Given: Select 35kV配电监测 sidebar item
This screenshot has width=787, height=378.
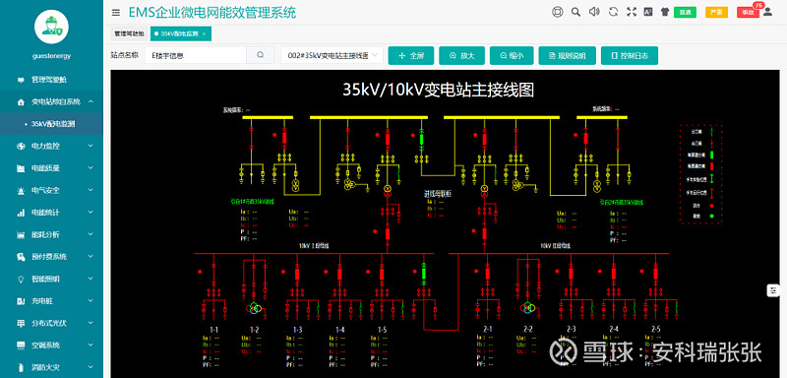Looking at the screenshot, I should pyautogui.click(x=51, y=124).
